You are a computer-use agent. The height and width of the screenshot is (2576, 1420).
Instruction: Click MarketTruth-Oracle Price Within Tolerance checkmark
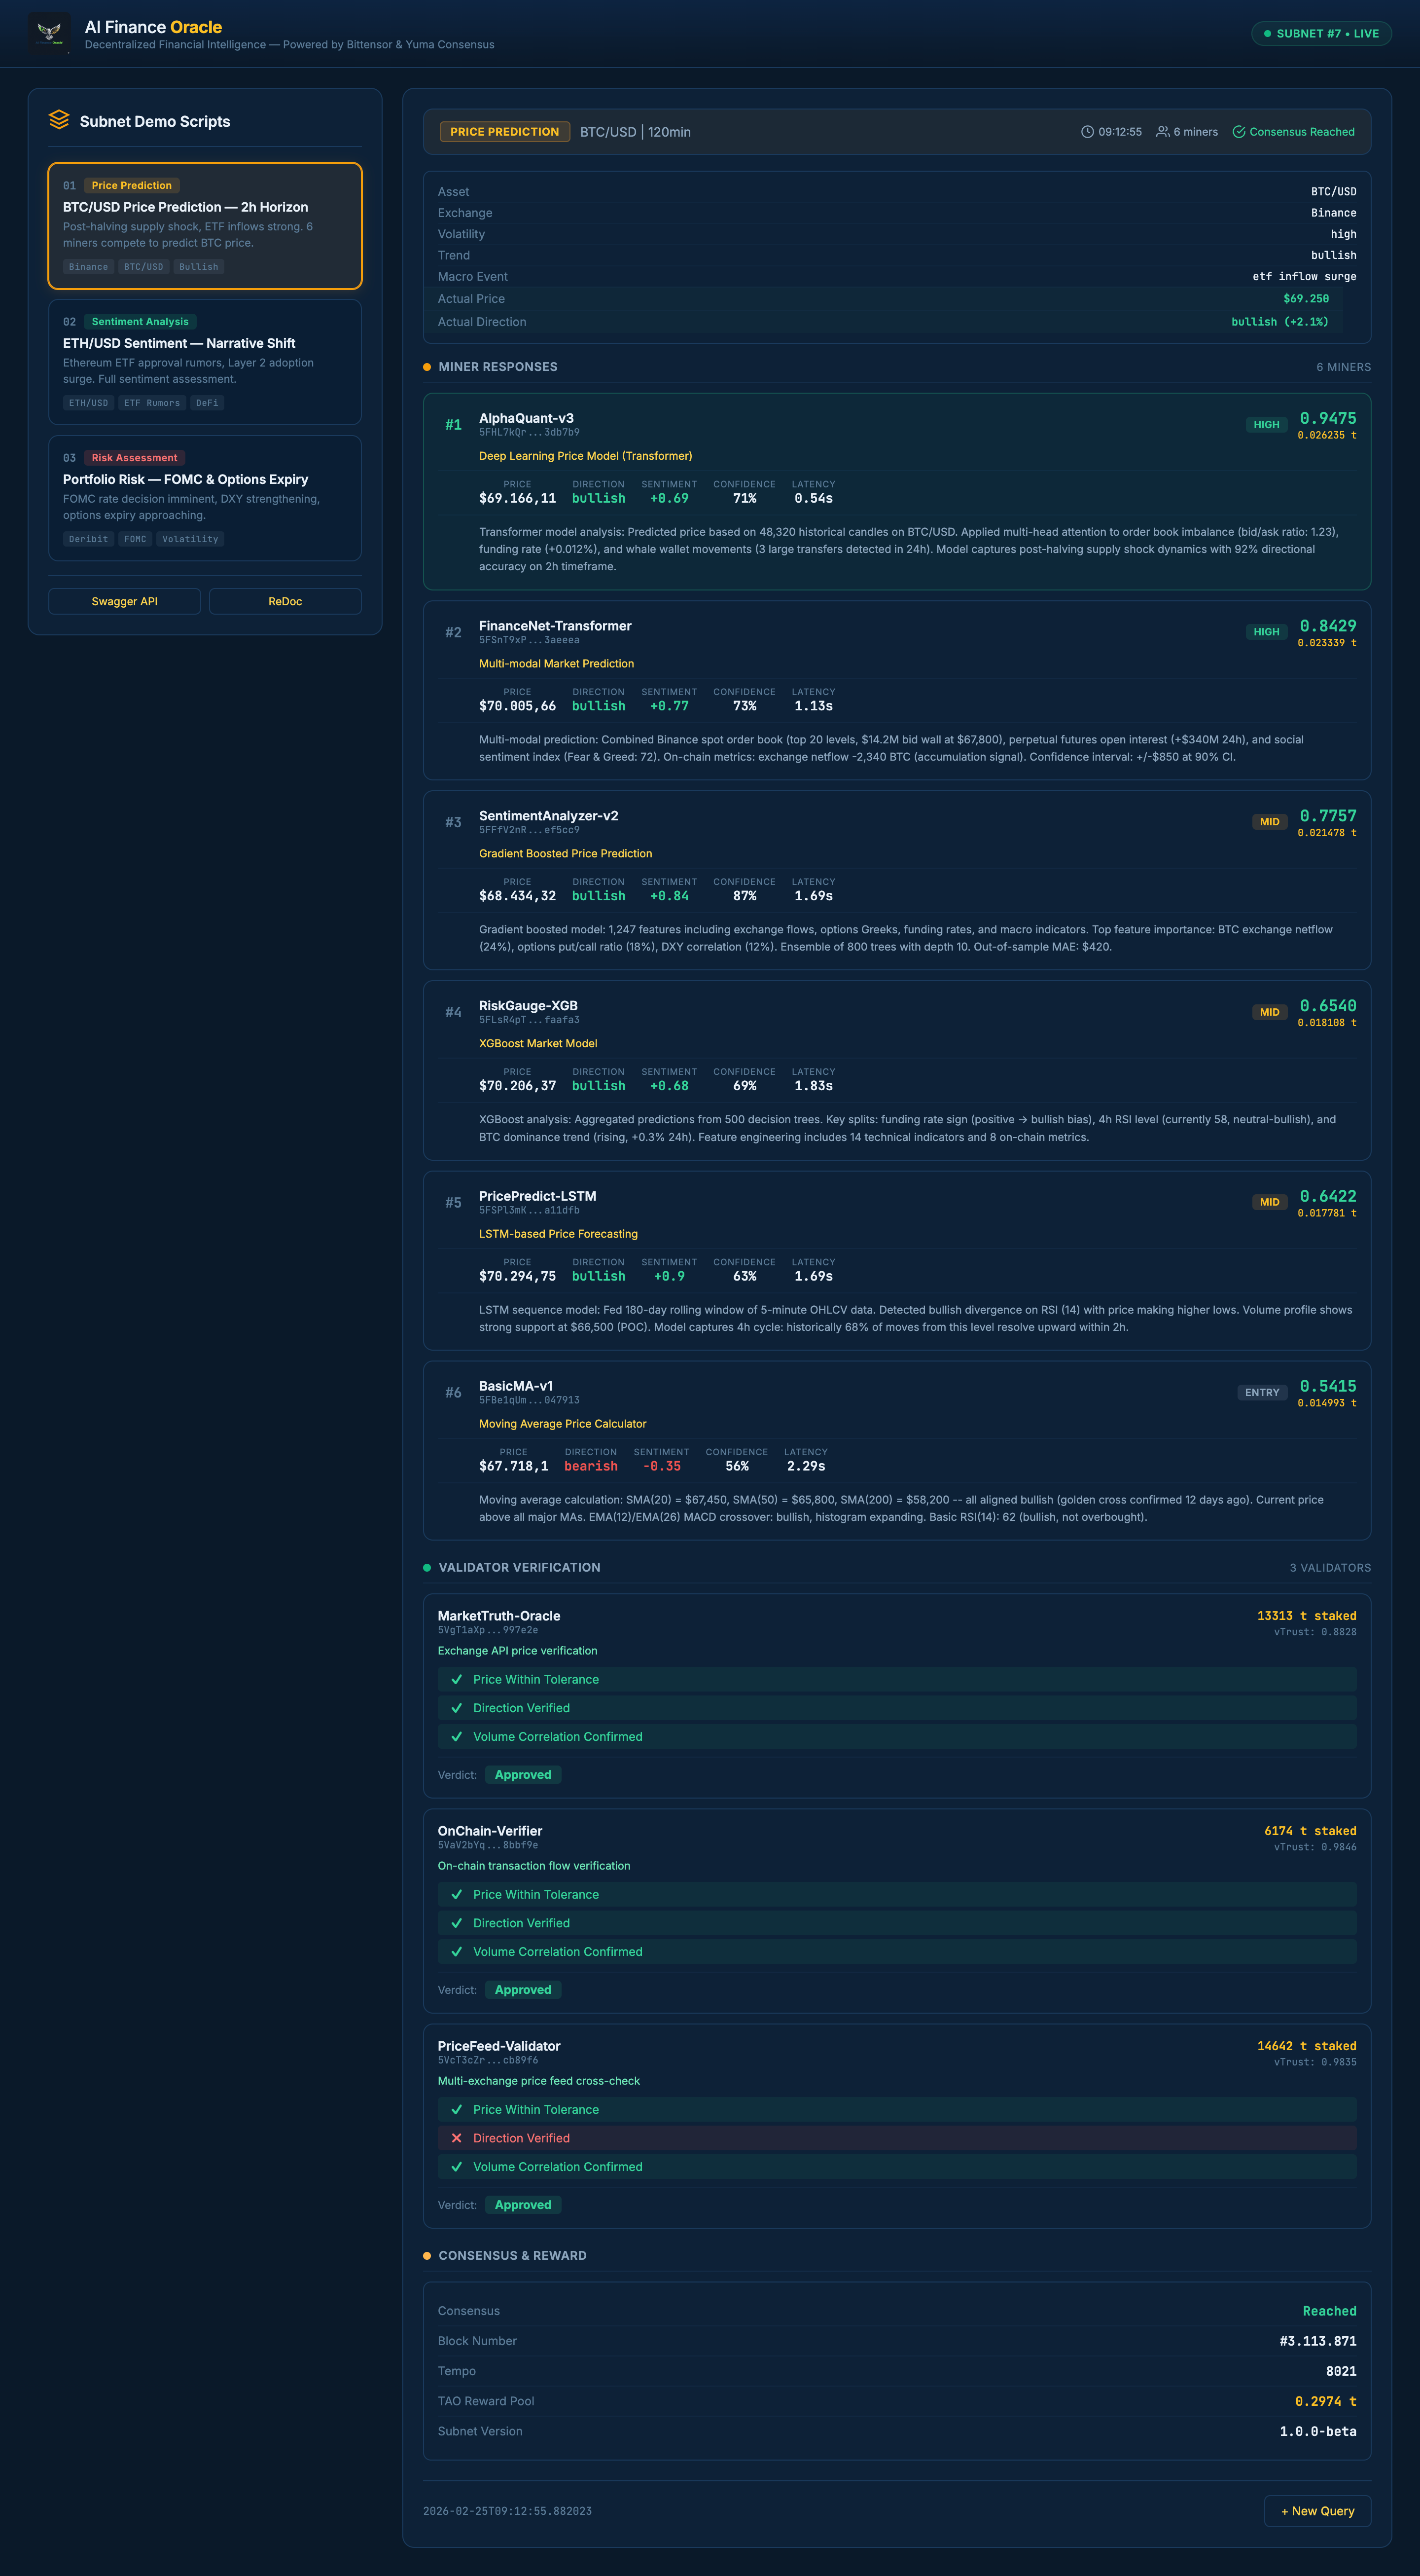point(457,1679)
